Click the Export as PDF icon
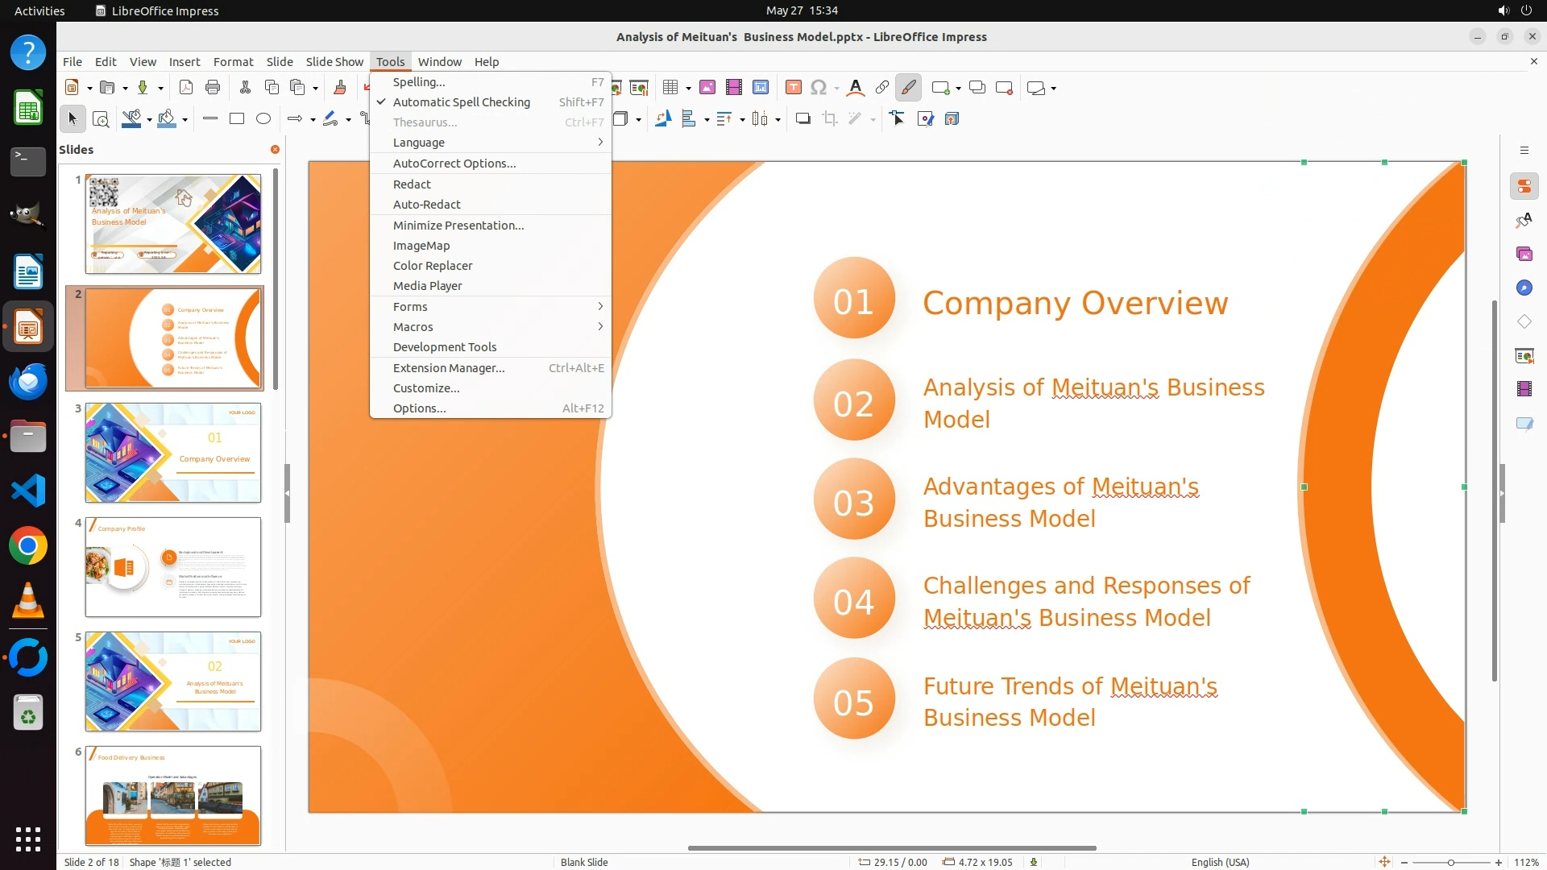1547x870 pixels. (186, 88)
